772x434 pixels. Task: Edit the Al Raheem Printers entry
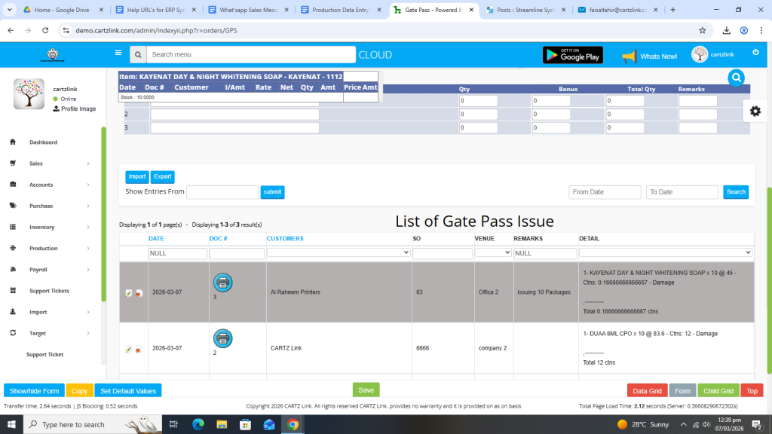click(x=129, y=293)
